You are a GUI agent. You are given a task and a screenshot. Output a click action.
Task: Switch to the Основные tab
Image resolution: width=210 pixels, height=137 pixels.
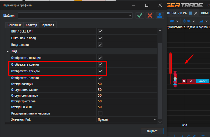coord(15,25)
